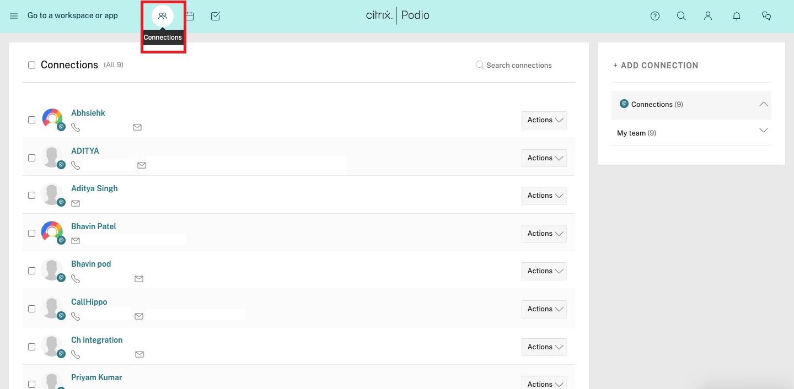Check the Bhavin Patel row checkbox
The image size is (794, 389).
tap(31, 233)
